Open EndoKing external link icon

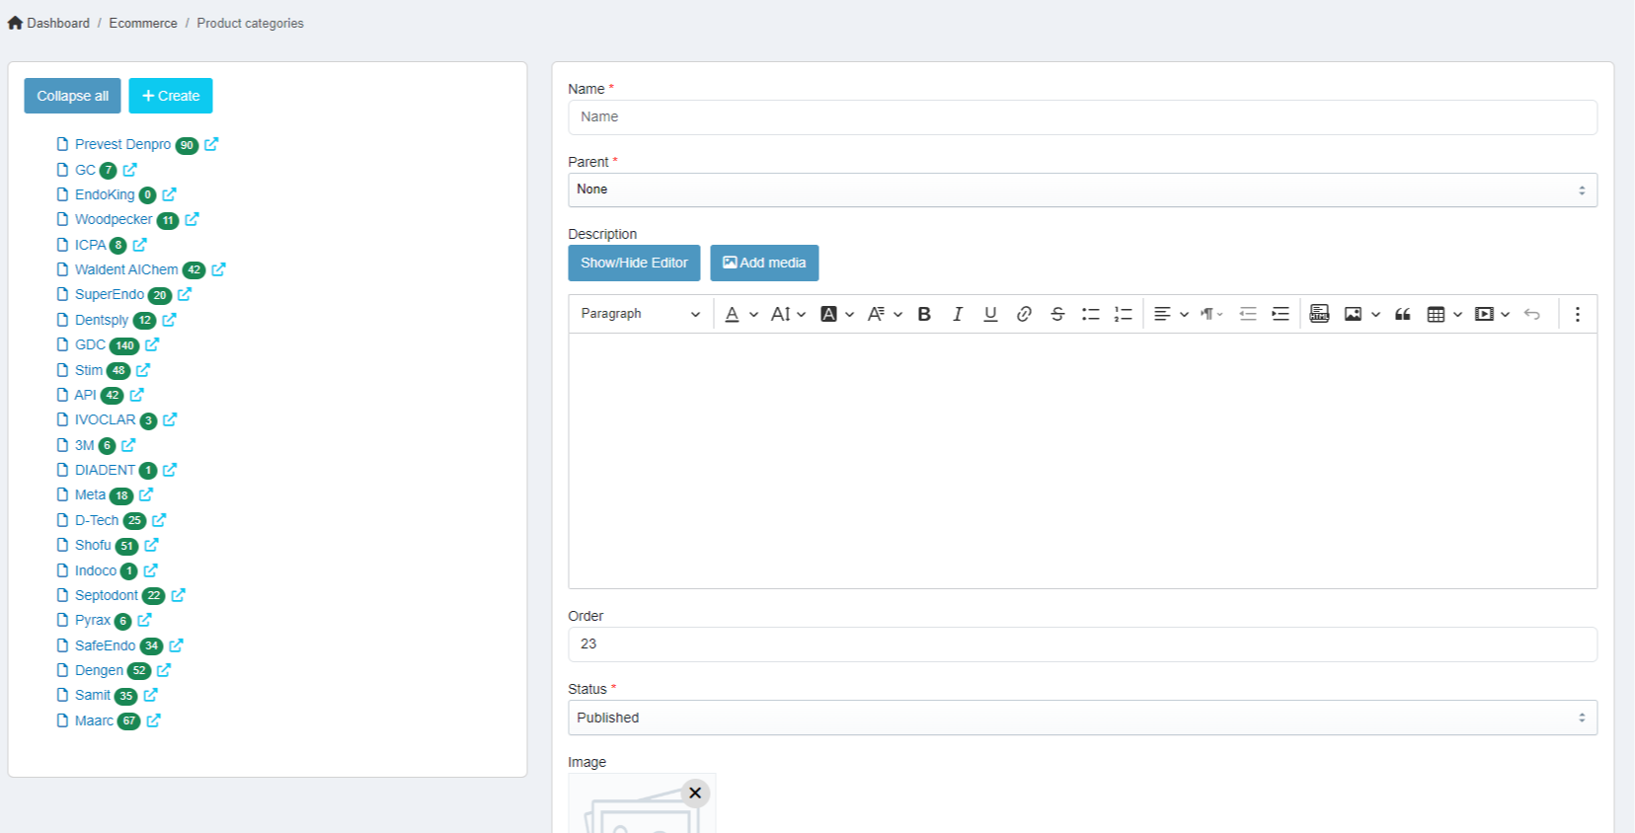tap(169, 194)
